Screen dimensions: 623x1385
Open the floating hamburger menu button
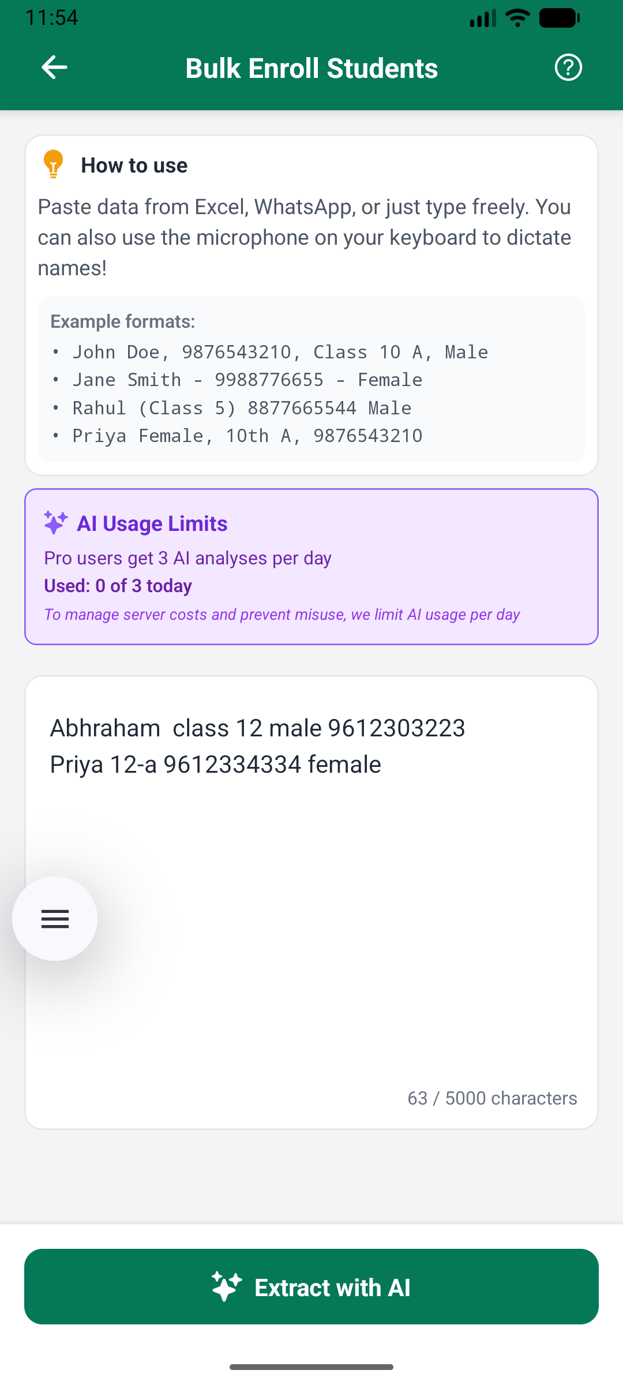55,919
